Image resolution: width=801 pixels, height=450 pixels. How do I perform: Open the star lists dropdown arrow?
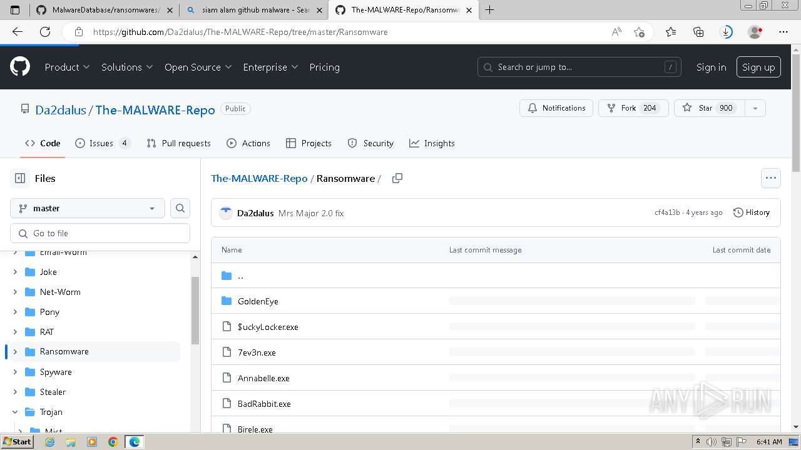coord(755,108)
